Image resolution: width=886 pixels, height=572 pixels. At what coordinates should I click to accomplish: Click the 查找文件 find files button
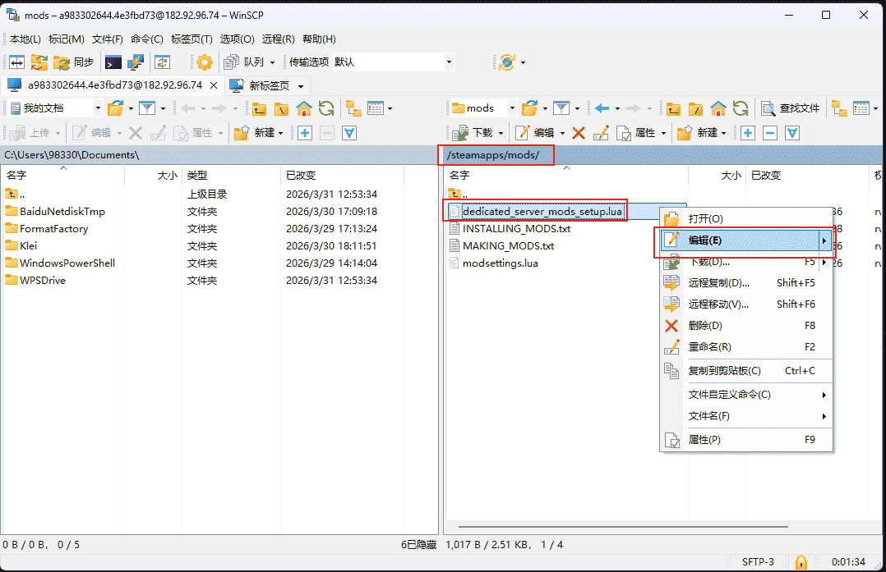pyautogui.click(x=790, y=108)
